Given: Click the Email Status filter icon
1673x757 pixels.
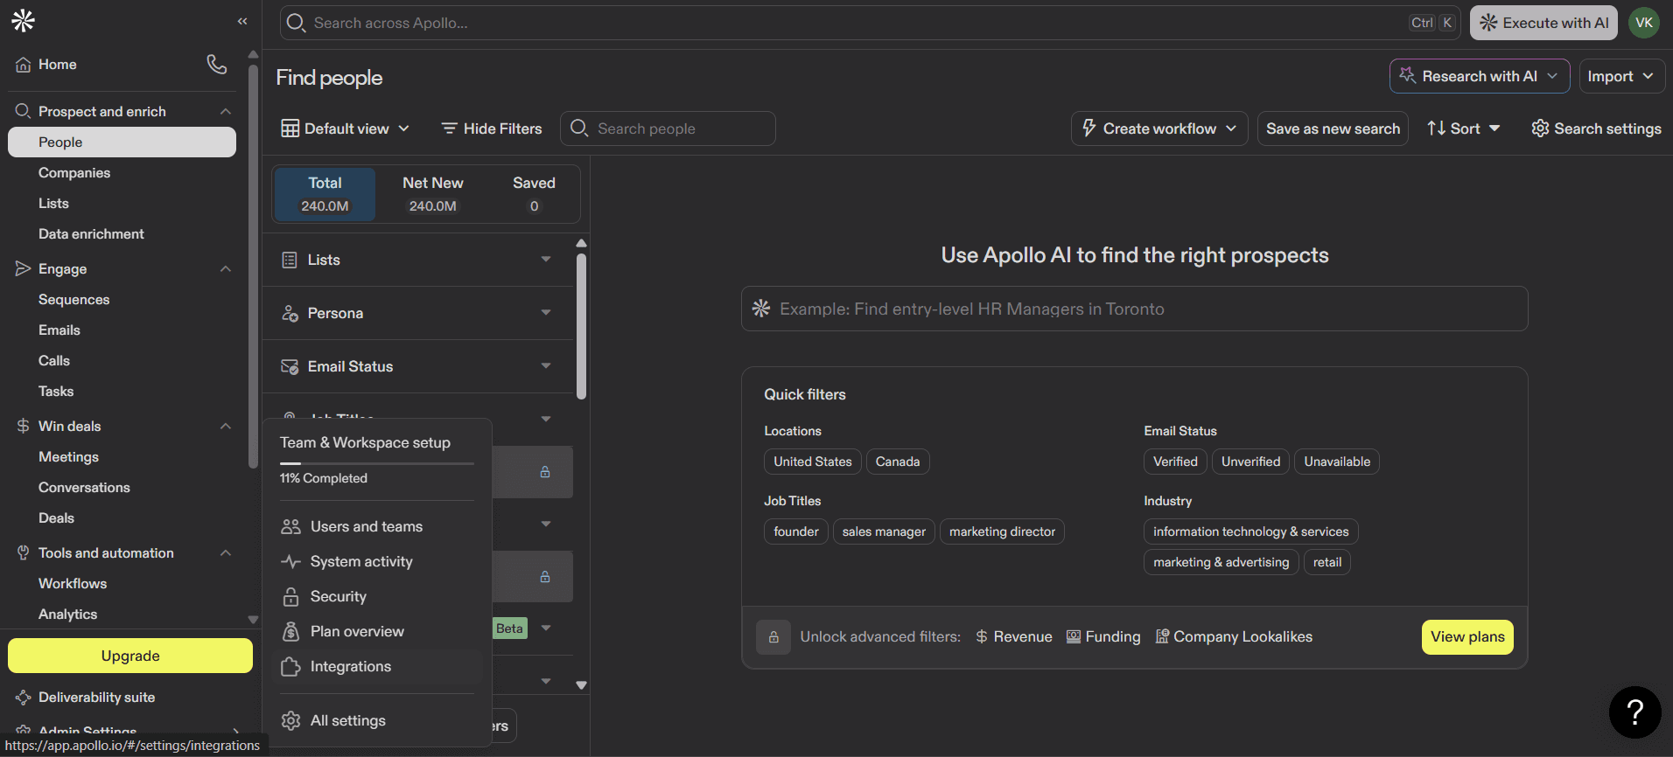Looking at the screenshot, I should 290,366.
